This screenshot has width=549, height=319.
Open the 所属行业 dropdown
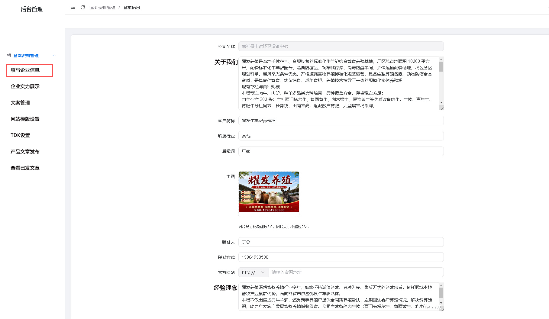tap(341, 136)
